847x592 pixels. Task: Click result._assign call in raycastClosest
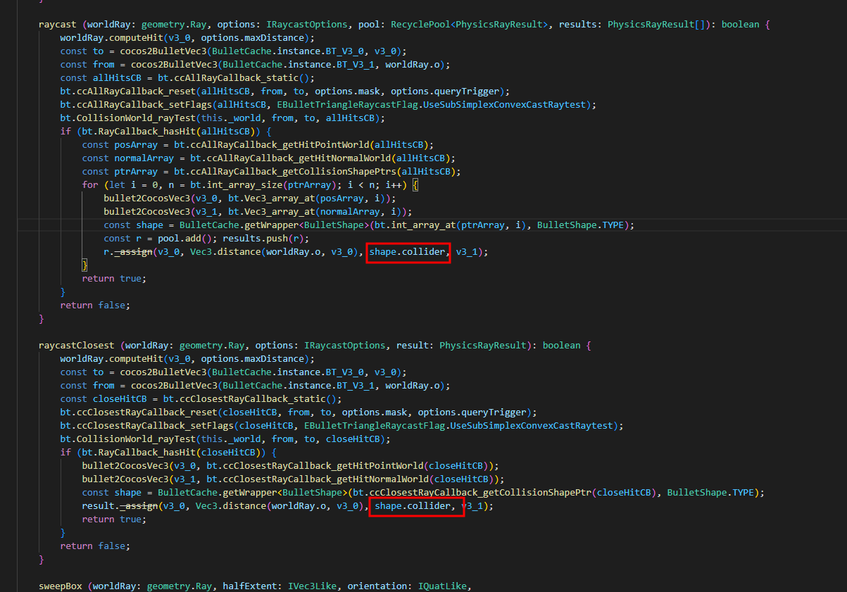click(120, 505)
